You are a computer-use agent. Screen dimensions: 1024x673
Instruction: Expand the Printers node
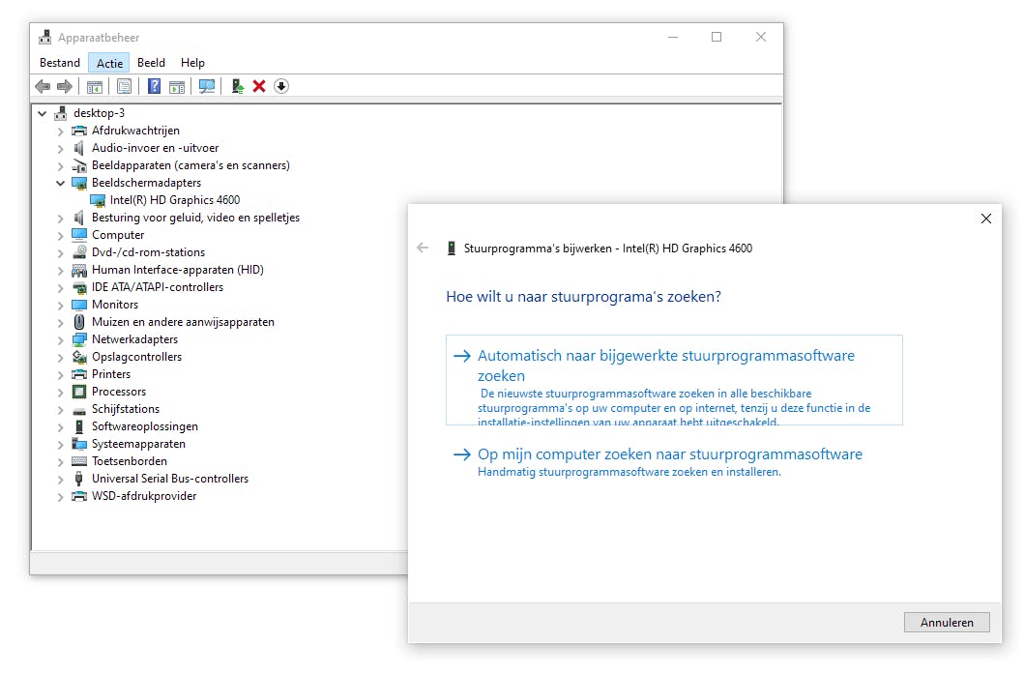[x=60, y=374]
